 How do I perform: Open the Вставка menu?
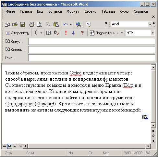click(x=55, y=11)
